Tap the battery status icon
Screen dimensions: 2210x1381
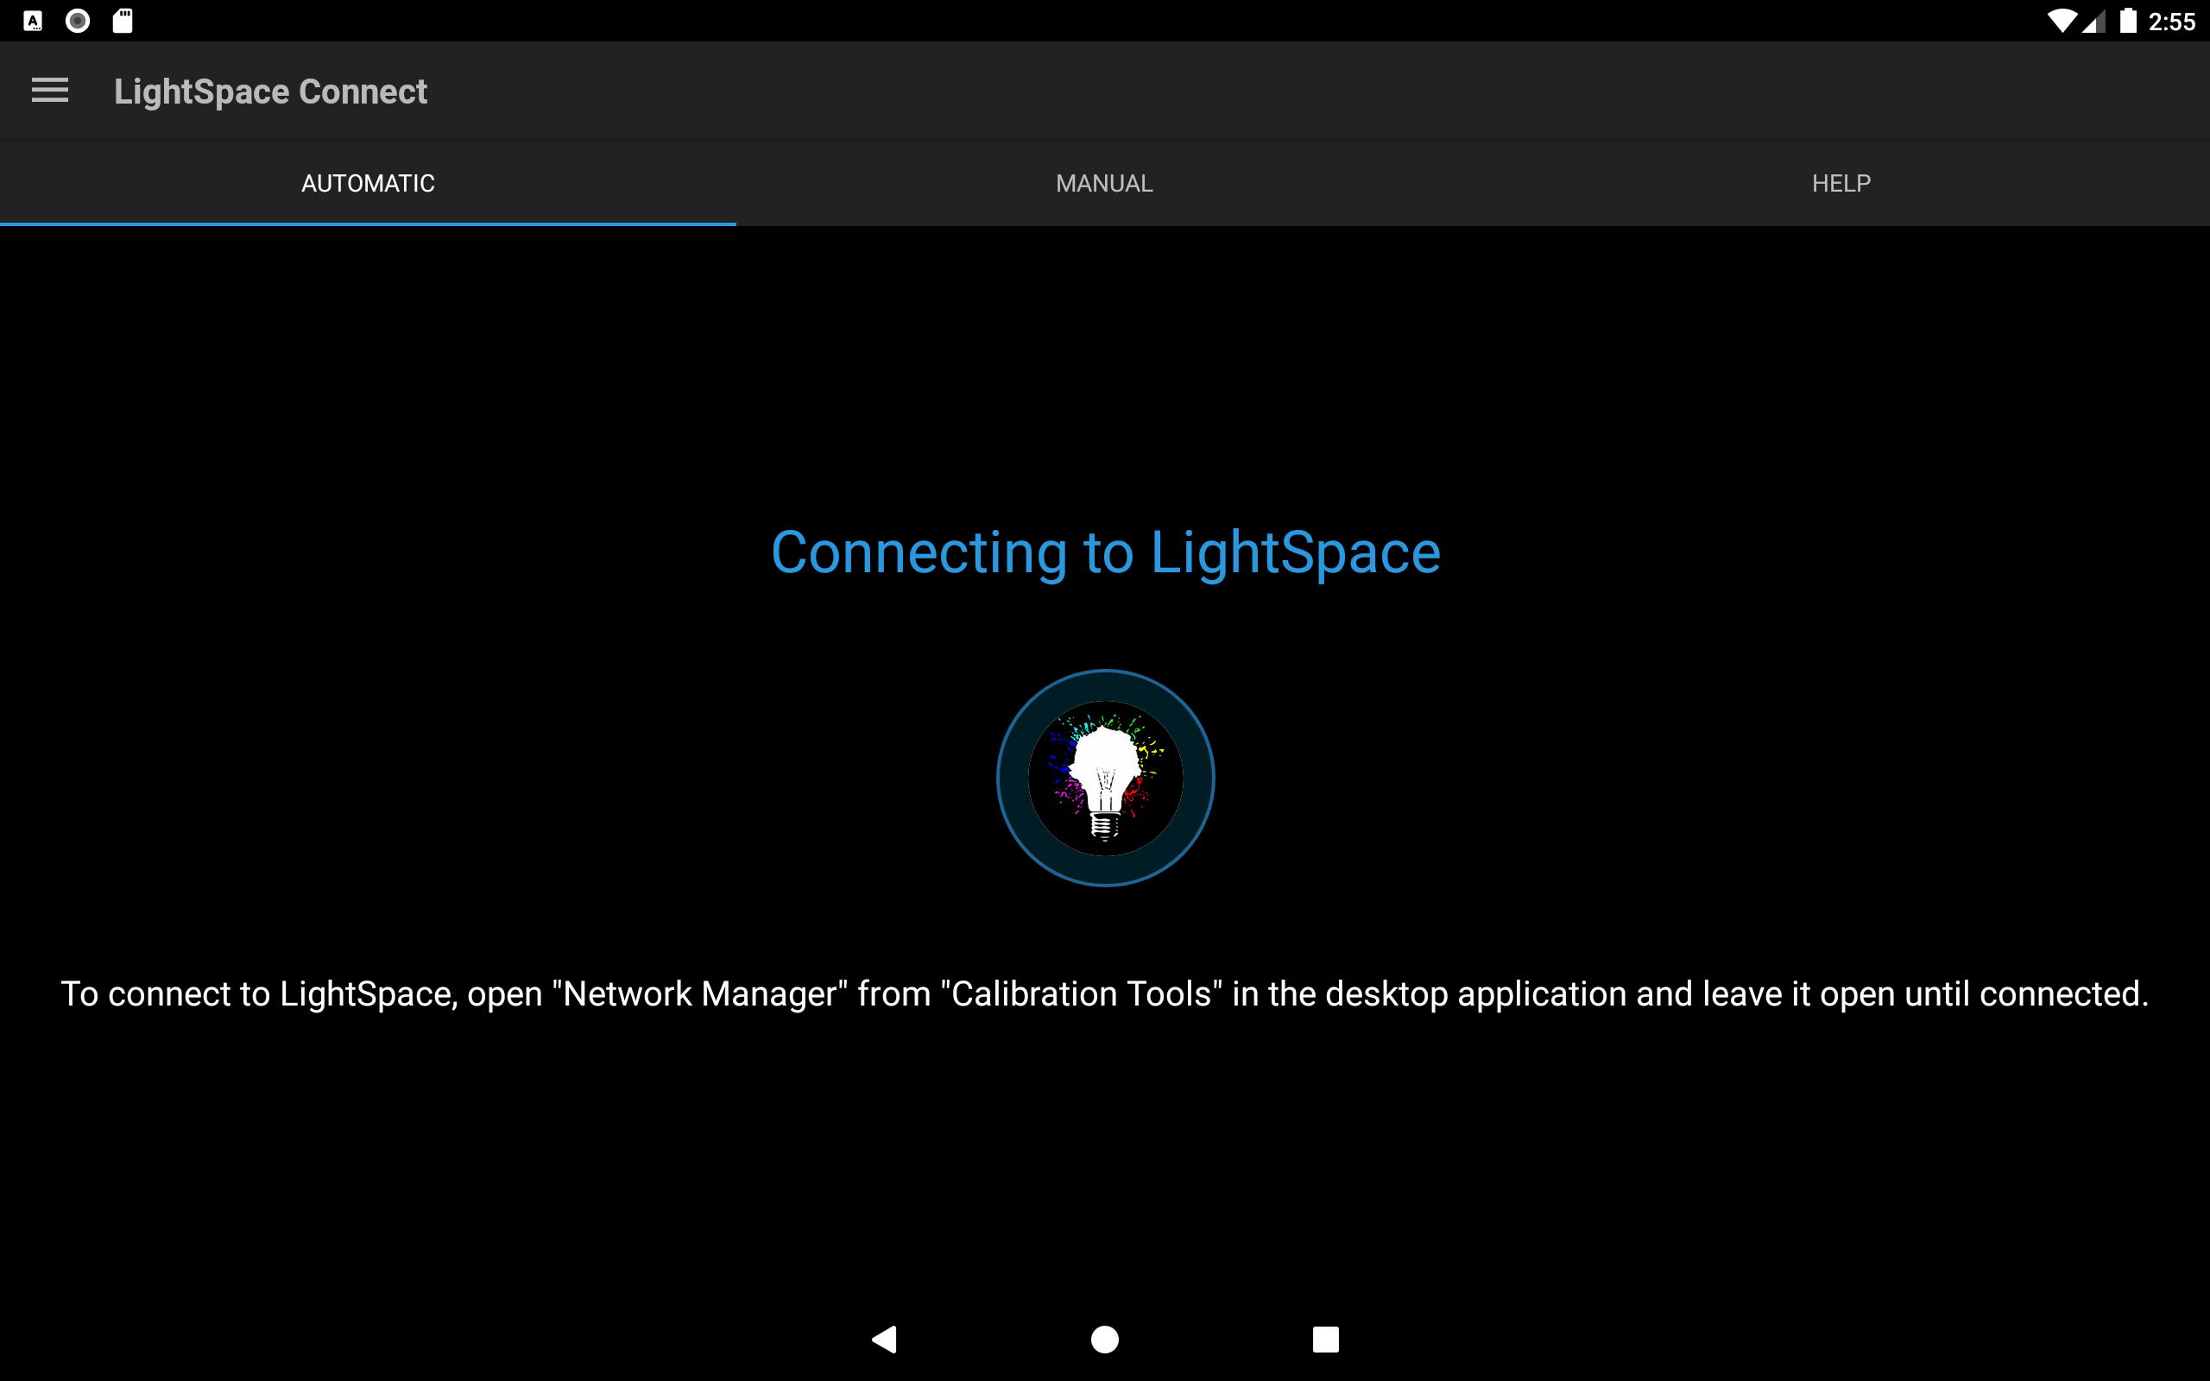pyautogui.click(x=2129, y=21)
